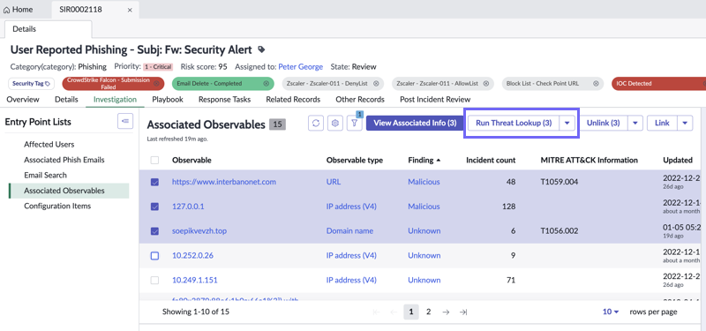Click Domain name type link
The height and width of the screenshot is (331, 706).
coord(349,231)
